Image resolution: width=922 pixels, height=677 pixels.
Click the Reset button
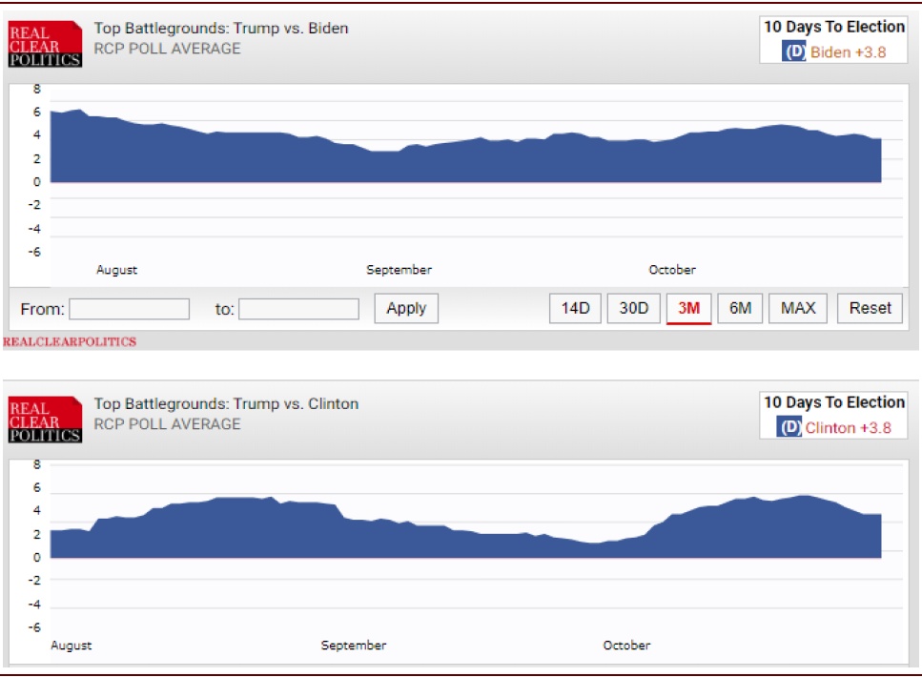(870, 308)
